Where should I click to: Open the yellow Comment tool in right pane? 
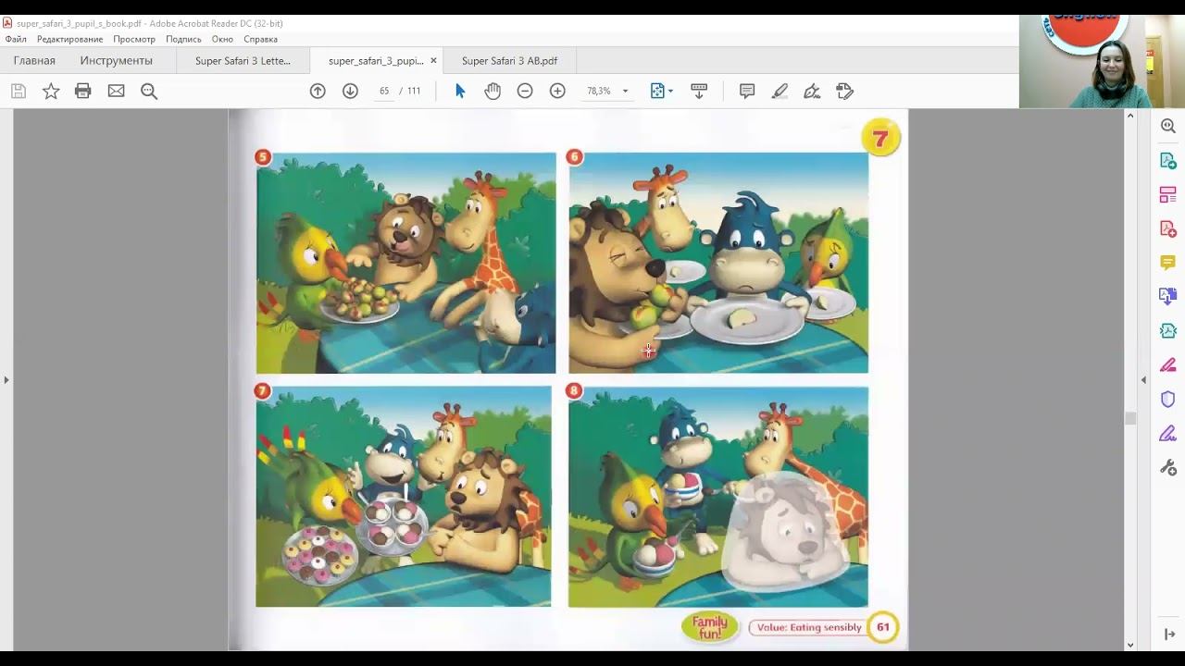[x=1168, y=263]
